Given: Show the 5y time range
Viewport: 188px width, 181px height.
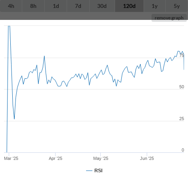Looking at the screenshot, I should pyautogui.click(x=177, y=6).
